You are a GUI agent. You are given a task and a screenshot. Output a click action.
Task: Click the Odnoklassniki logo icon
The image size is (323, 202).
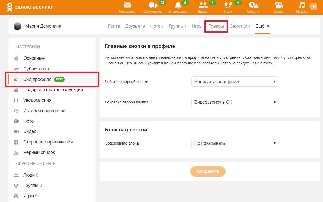pyautogui.click(x=9, y=7)
